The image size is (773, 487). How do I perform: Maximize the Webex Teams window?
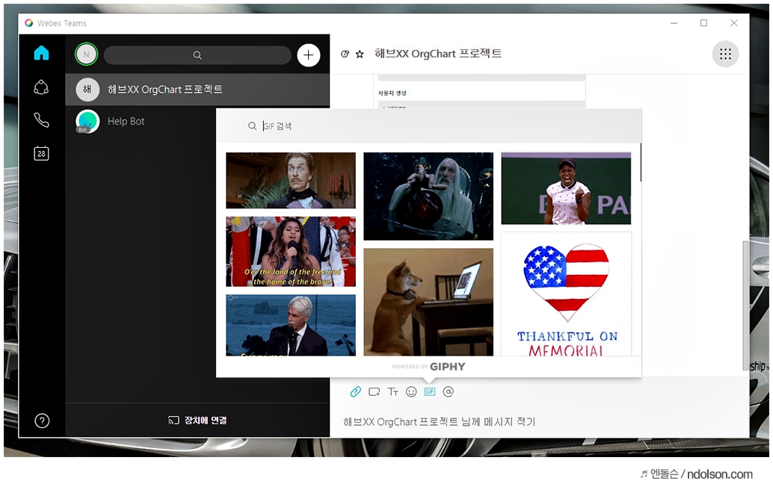tap(704, 23)
